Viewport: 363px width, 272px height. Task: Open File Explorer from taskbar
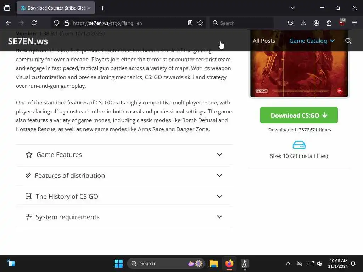pyautogui.click(x=213, y=263)
